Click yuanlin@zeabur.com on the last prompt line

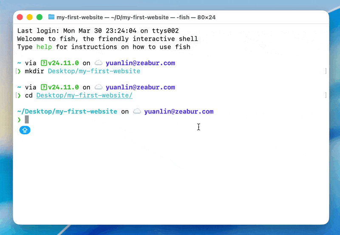pos(178,112)
